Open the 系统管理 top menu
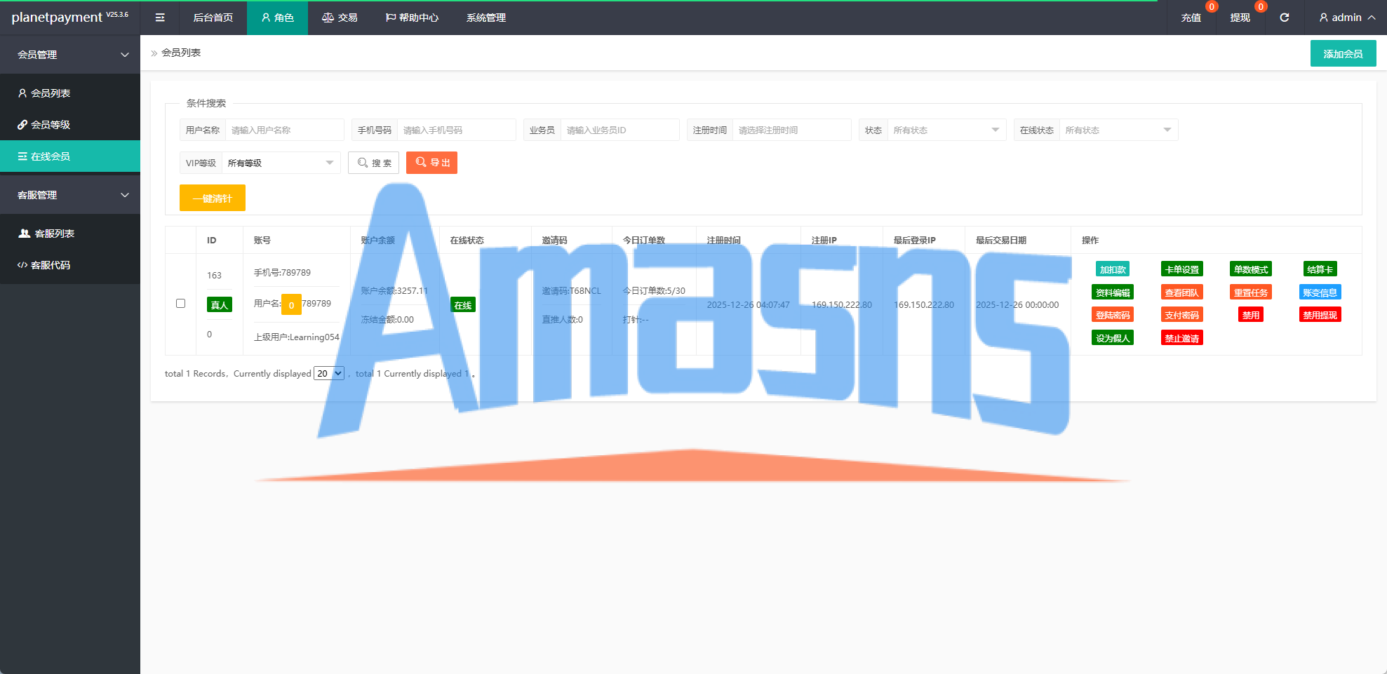 click(x=486, y=18)
